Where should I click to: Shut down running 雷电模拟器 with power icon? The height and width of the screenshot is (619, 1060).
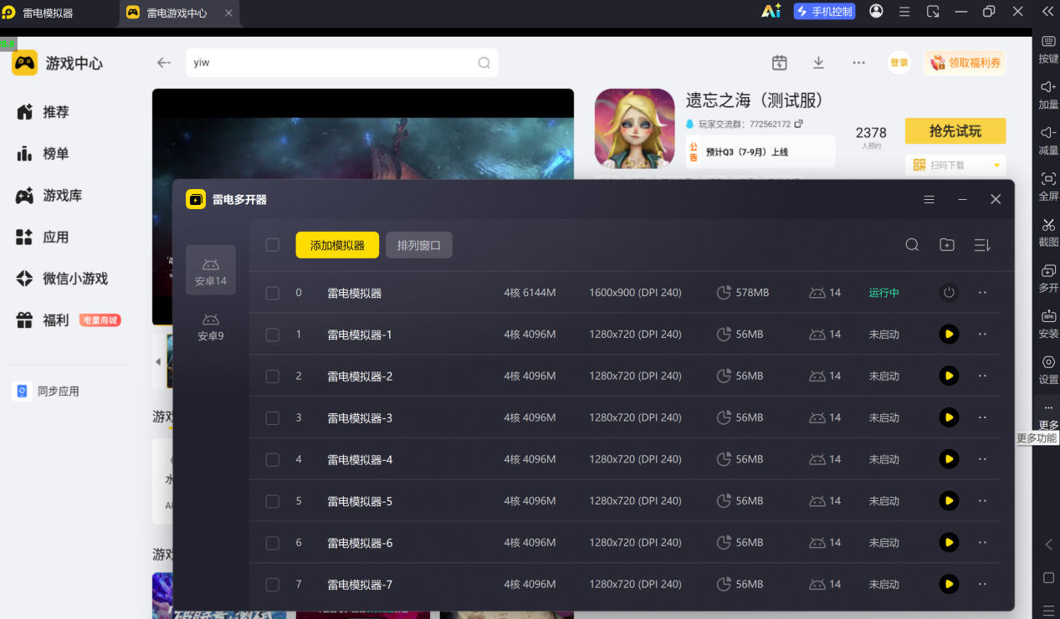(949, 293)
